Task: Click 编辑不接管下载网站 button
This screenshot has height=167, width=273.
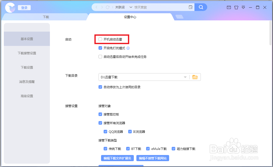Action: click(x=153, y=158)
